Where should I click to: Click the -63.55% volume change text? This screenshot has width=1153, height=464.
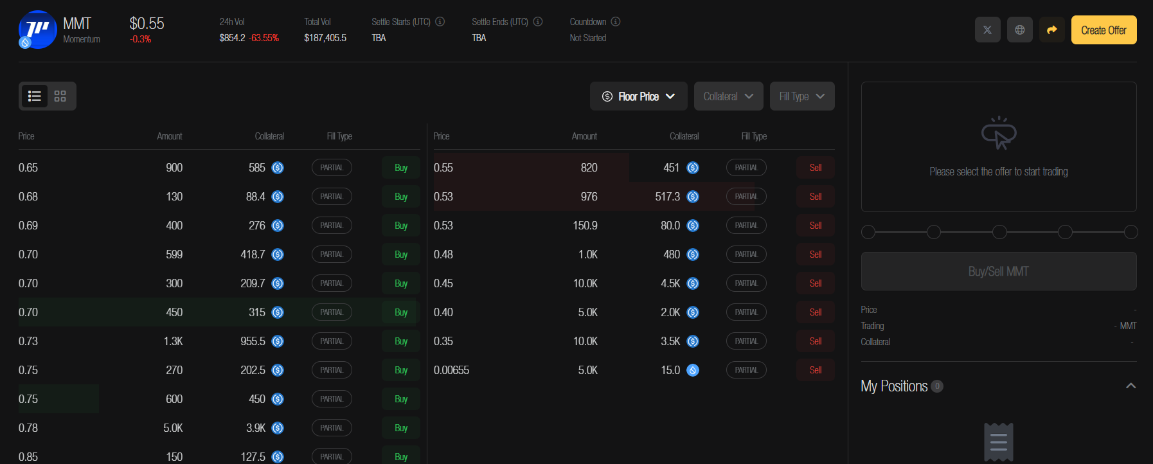click(x=264, y=38)
